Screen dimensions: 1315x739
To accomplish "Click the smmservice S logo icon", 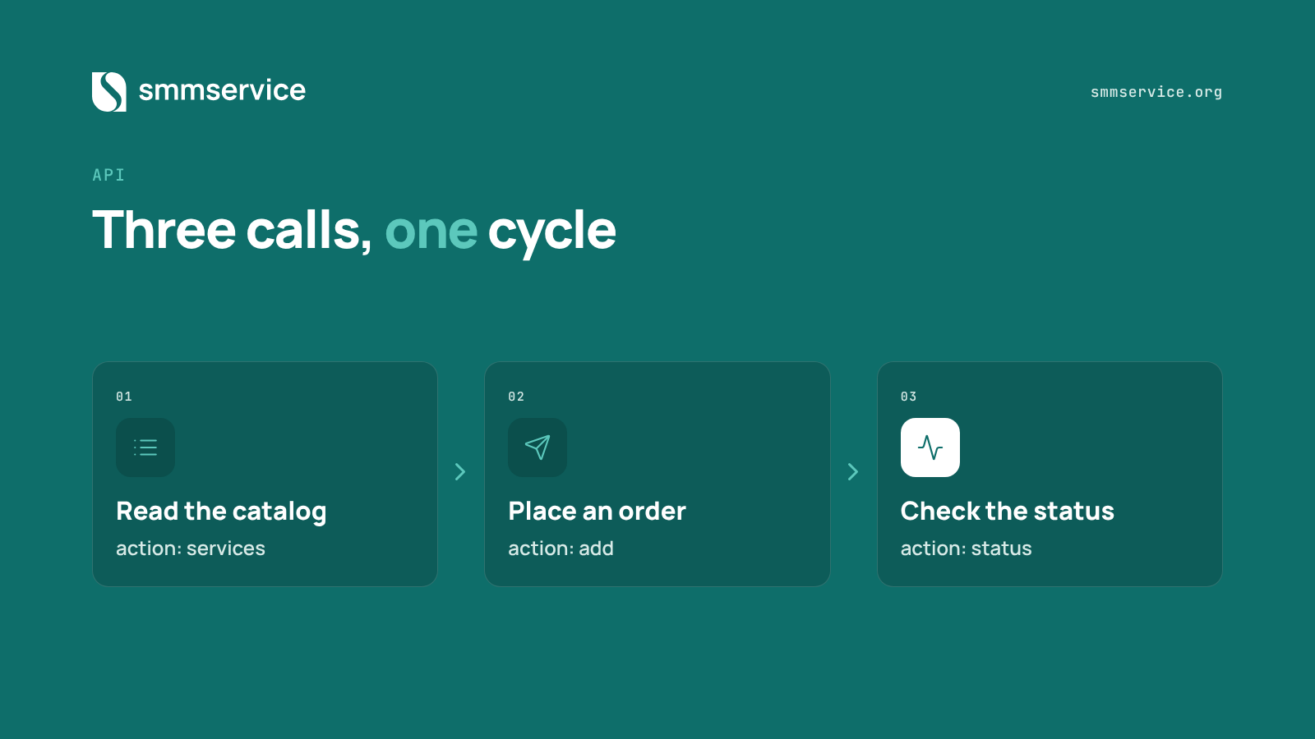I will tap(109, 92).
